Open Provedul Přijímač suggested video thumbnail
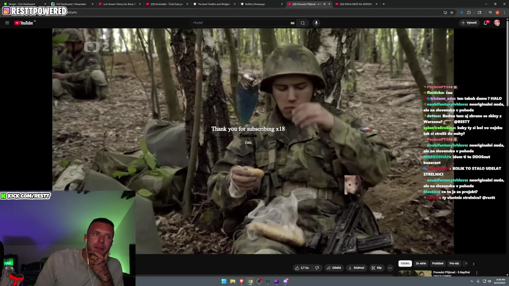 coord(415,273)
